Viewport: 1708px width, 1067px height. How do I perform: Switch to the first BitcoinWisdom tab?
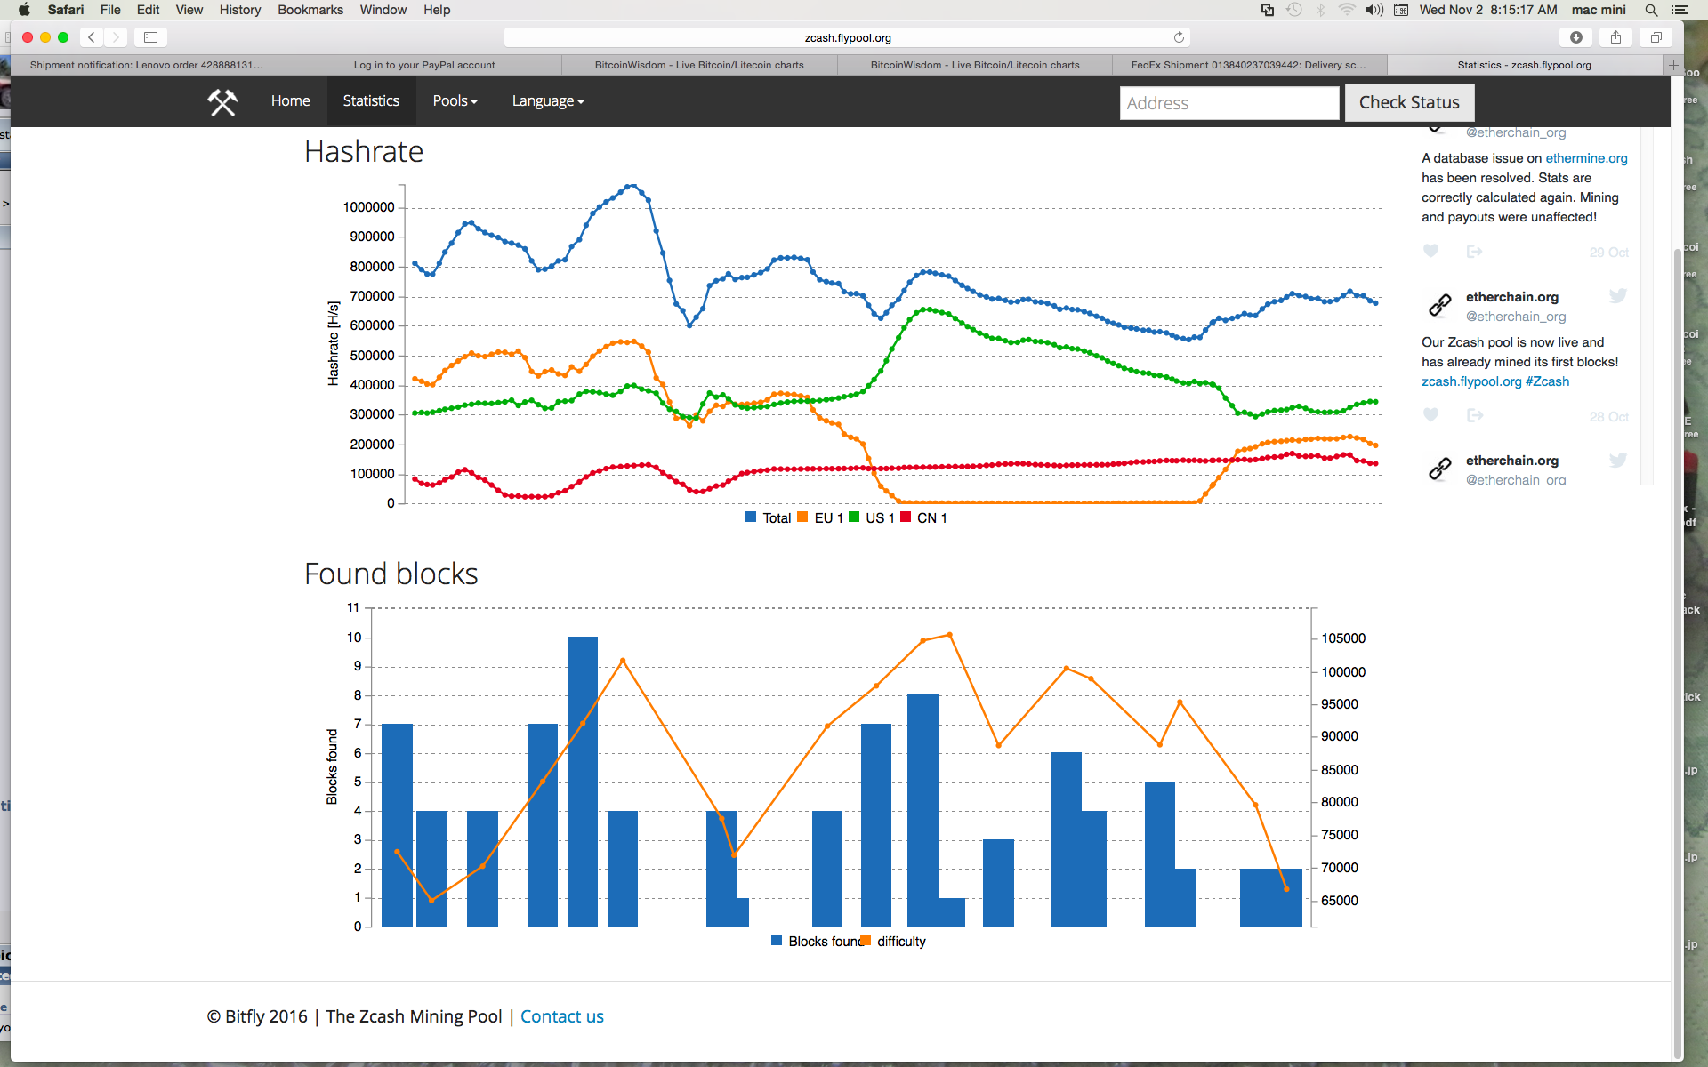(699, 65)
